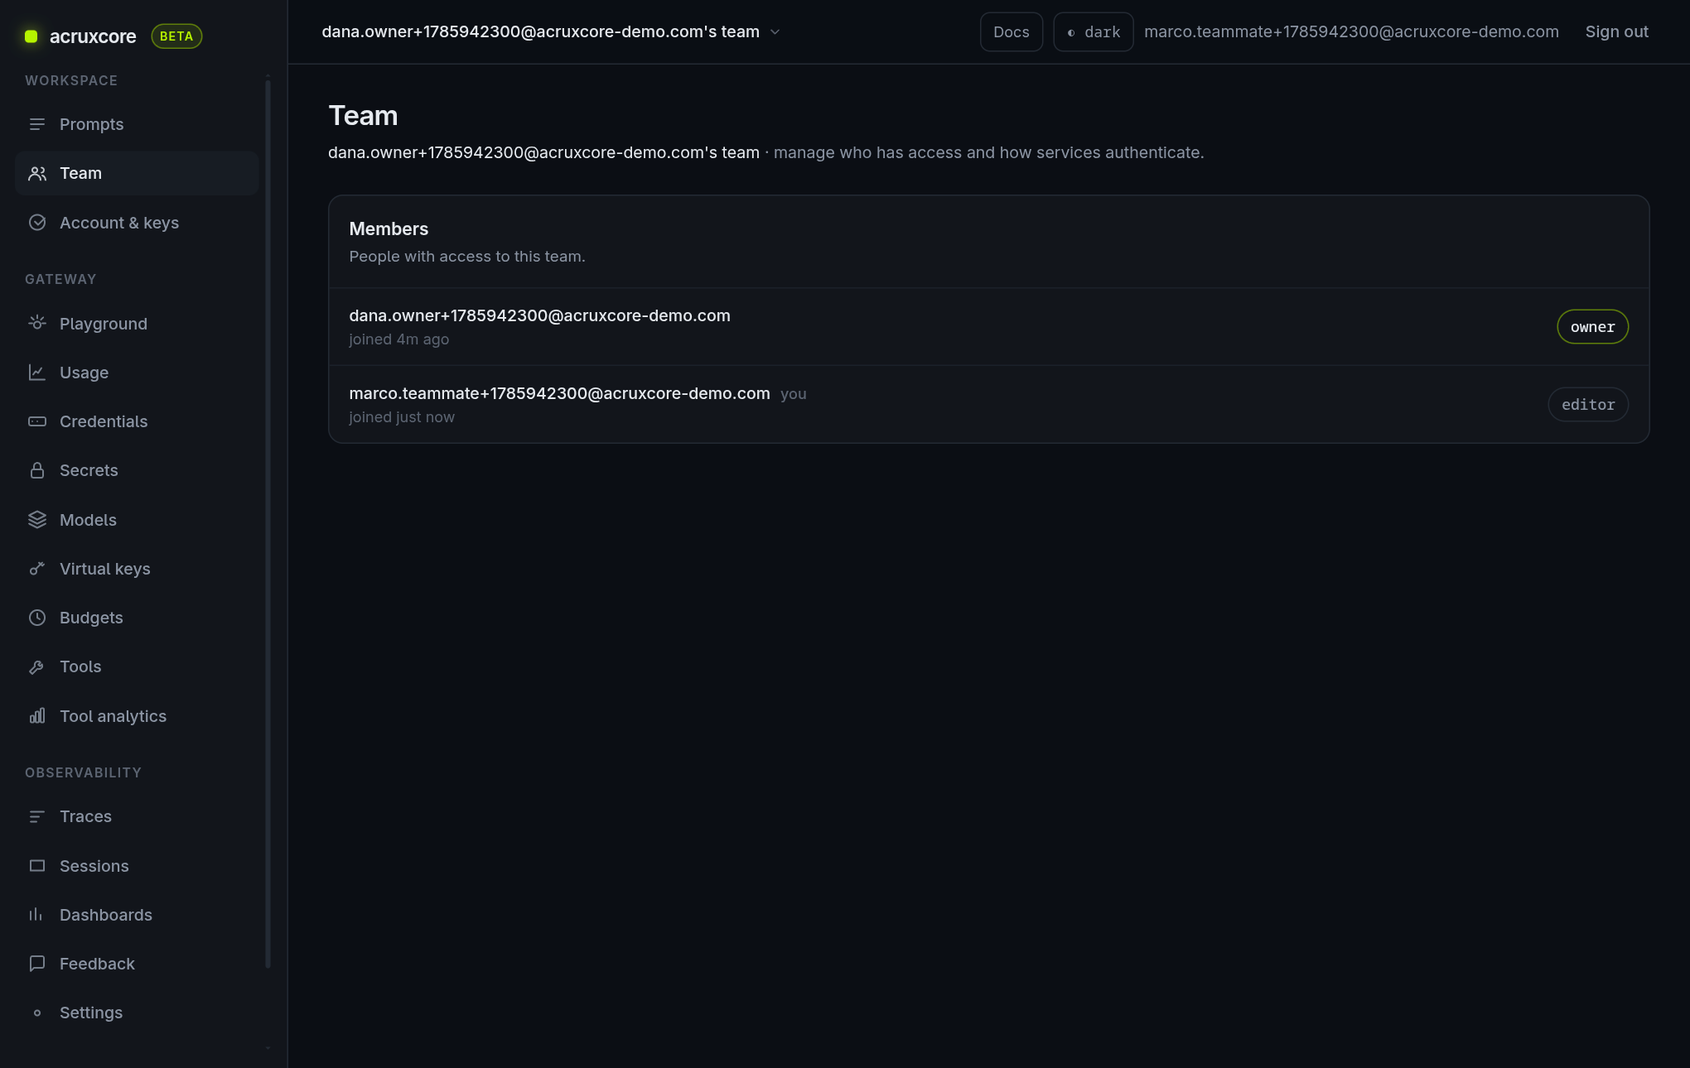Viewport: 1690px width, 1068px height.
Task: Click the editor role badge
Action: point(1588,405)
